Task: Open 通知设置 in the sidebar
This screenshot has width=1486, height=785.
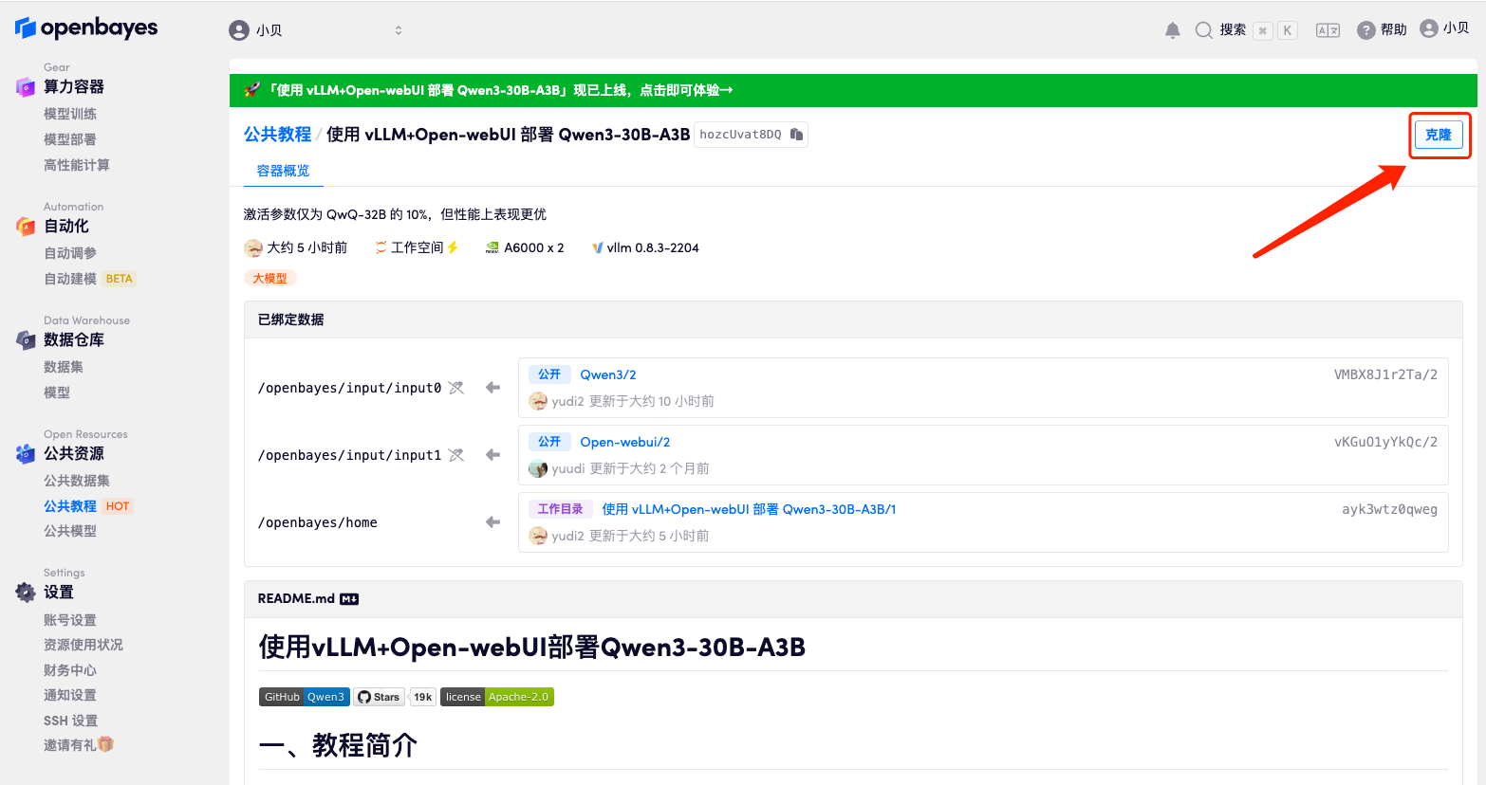Action: click(x=70, y=695)
